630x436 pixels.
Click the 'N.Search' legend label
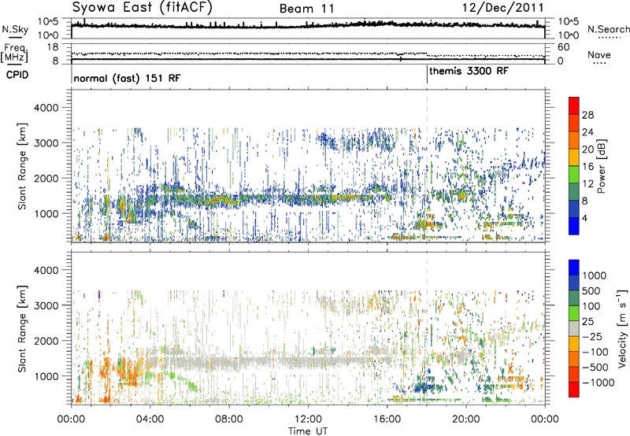pos(609,29)
